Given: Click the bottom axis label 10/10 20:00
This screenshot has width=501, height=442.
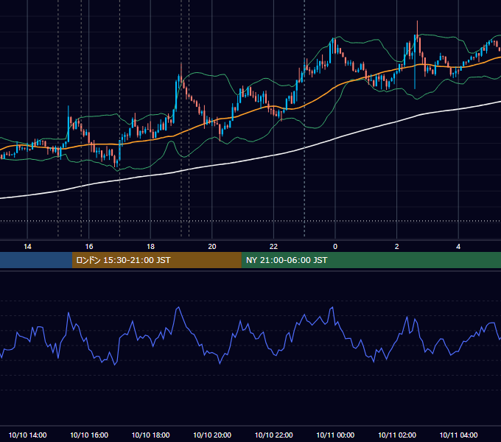Looking at the screenshot, I should pos(212,435).
